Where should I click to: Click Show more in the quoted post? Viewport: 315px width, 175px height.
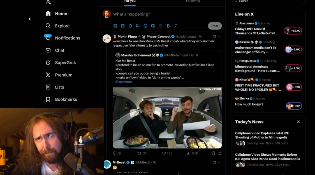(123, 82)
